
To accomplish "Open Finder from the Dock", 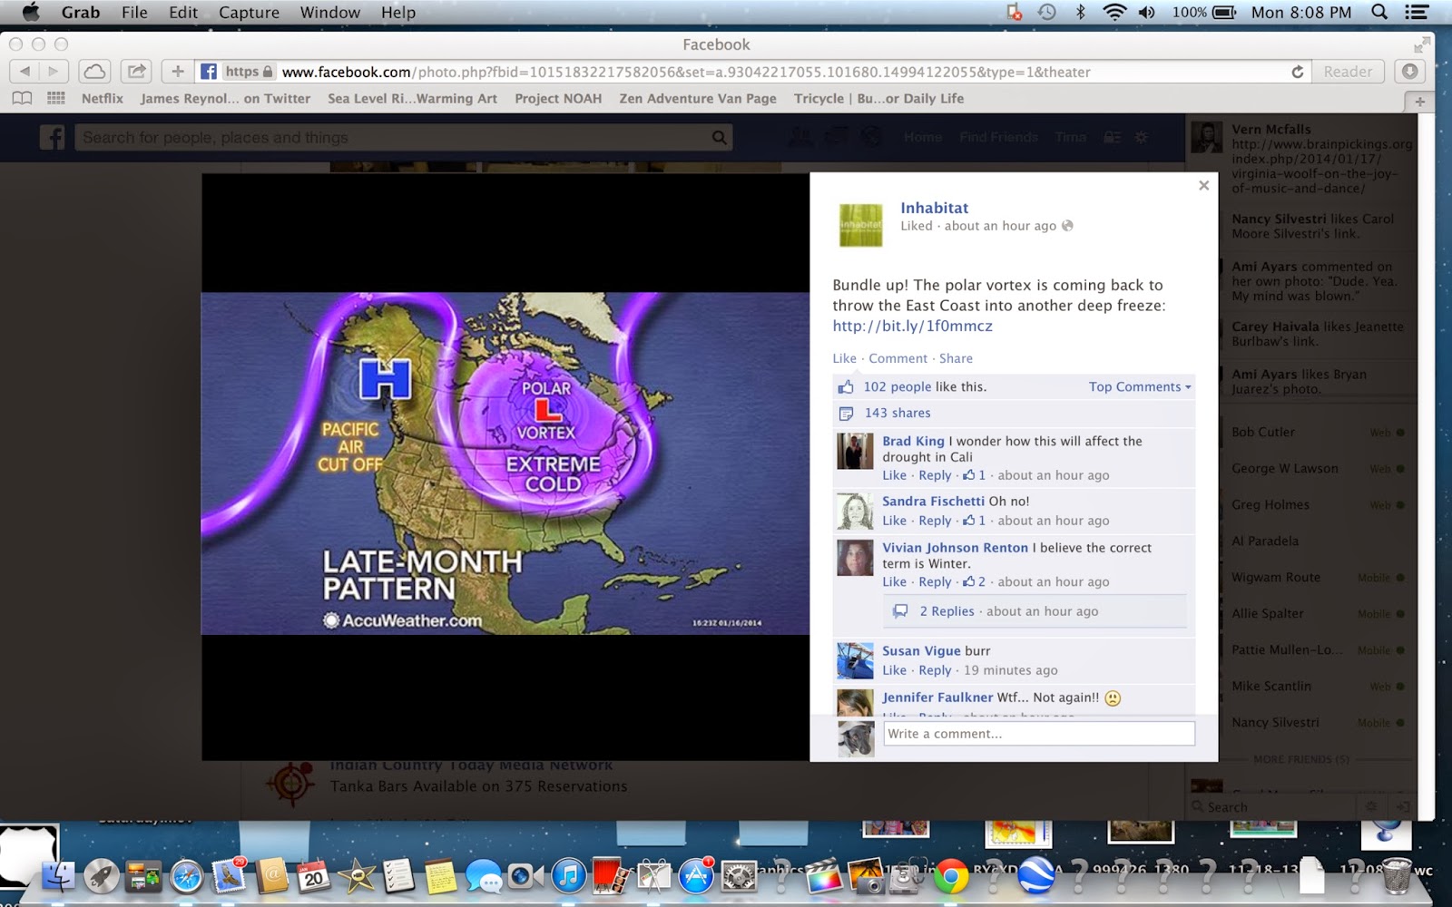I will (59, 876).
